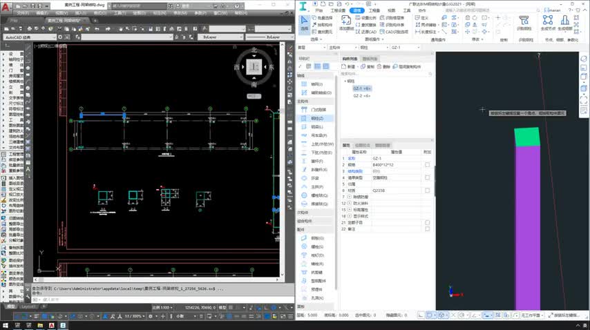
Task: Open the AutoCAD 经典 workspace dropdown
Action: 28,37
